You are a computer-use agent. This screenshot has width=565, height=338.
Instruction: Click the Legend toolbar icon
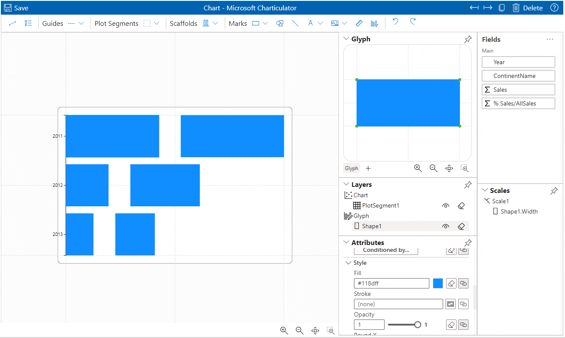click(x=374, y=23)
